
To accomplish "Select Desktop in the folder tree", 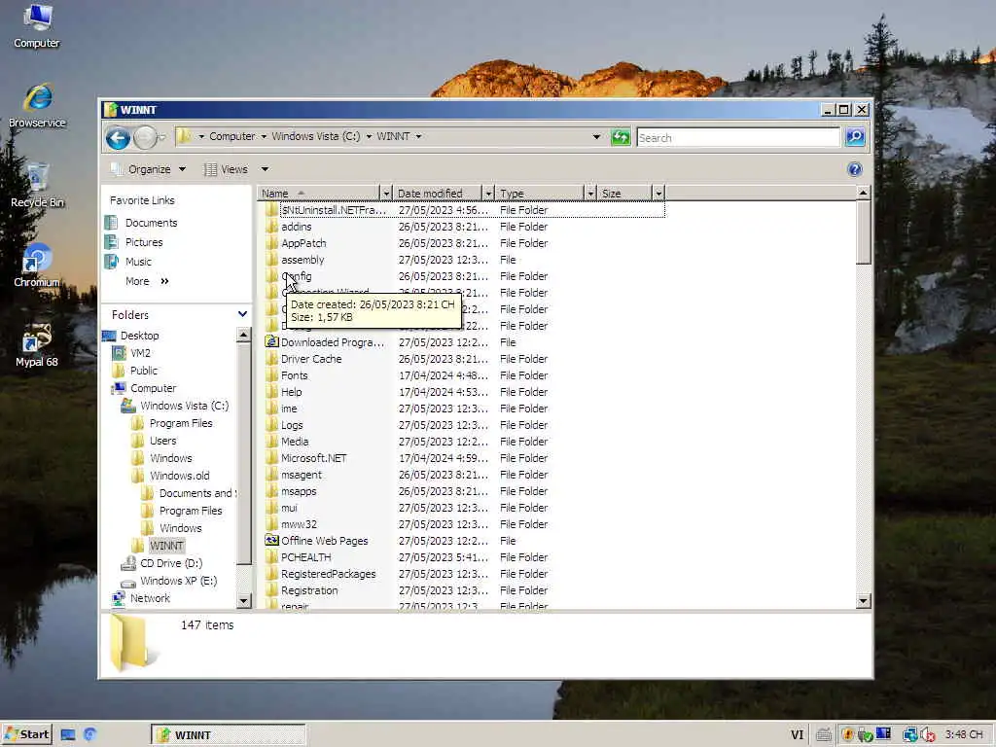I will coord(140,336).
